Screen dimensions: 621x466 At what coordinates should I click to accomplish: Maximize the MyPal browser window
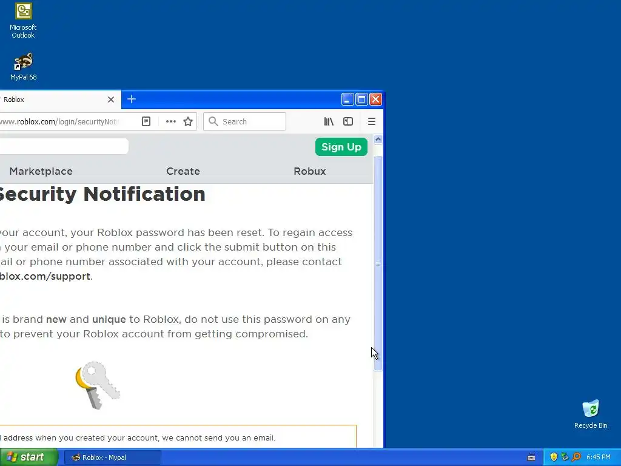(x=361, y=99)
